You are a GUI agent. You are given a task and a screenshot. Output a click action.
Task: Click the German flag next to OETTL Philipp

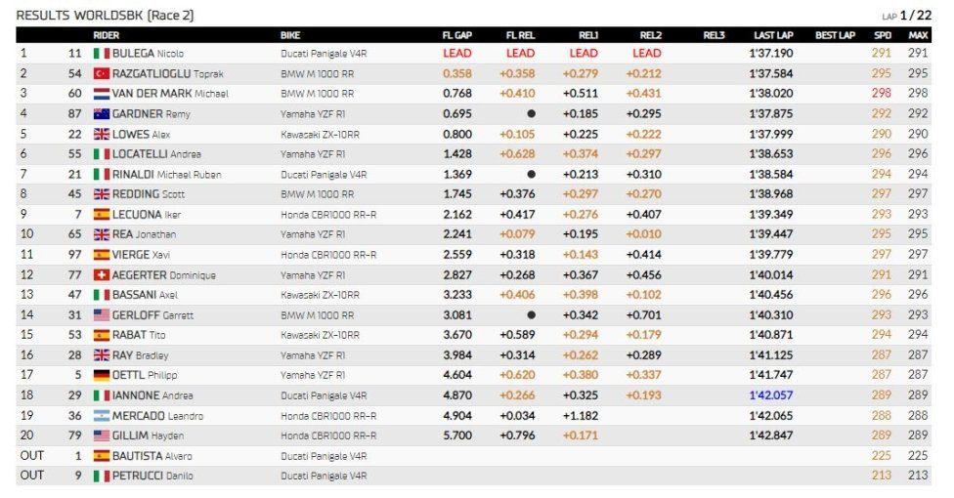pyautogui.click(x=101, y=375)
